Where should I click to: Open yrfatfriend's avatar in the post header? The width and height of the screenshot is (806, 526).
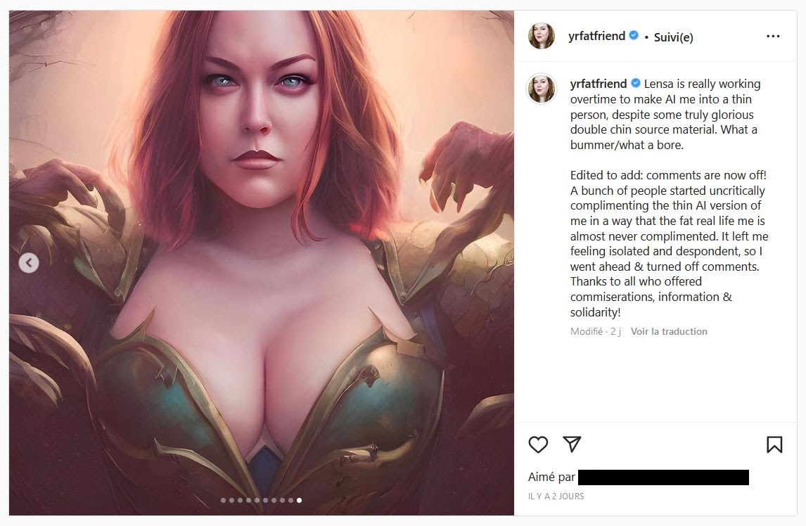(542, 36)
